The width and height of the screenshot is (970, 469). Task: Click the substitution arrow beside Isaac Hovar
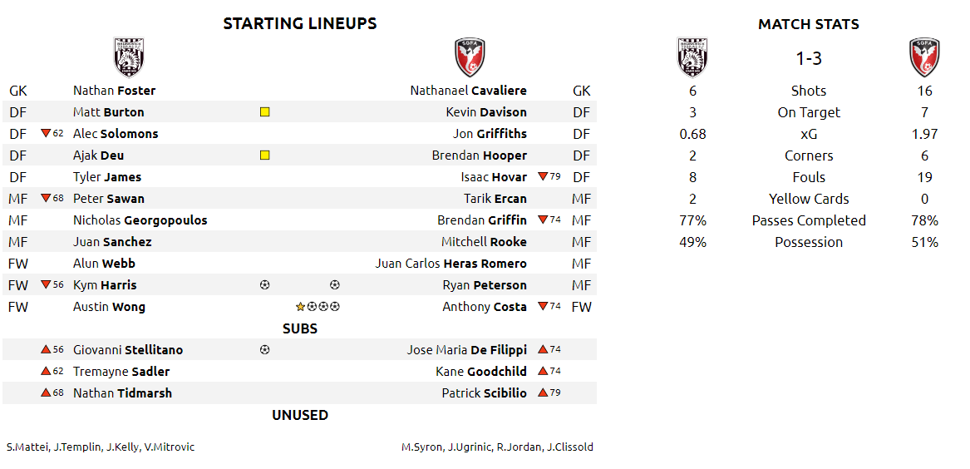pyautogui.click(x=543, y=177)
